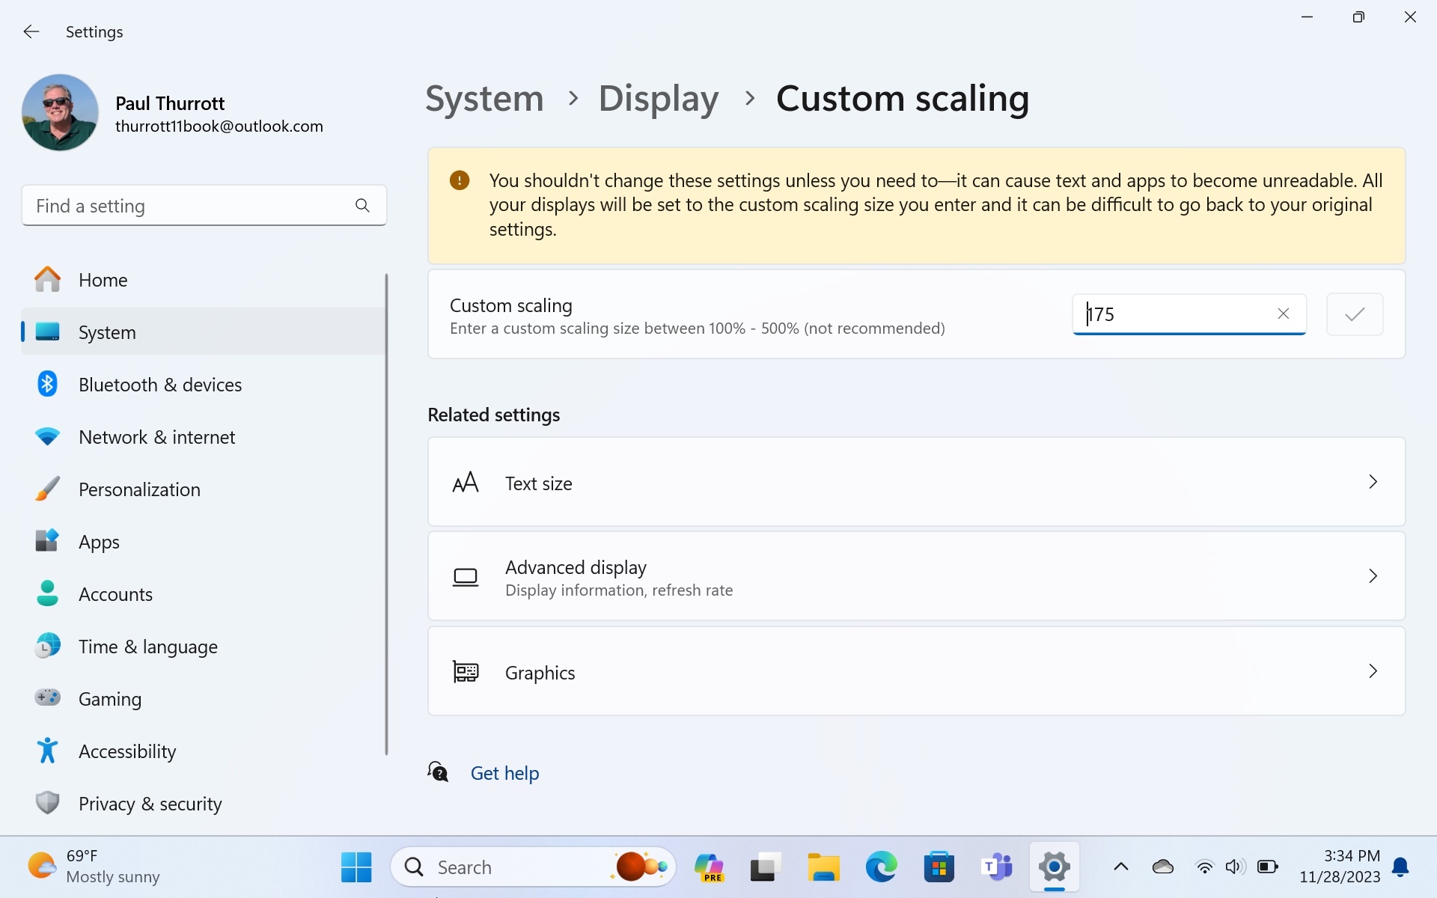Expand the Graphics settings row
Screen dimensions: 1437x898
[x=915, y=672]
